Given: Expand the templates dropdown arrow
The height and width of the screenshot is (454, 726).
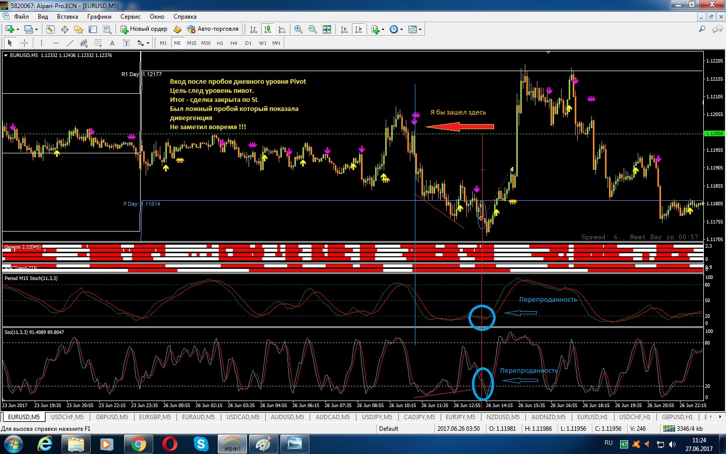Looking at the screenshot, I should click(420, 29).
